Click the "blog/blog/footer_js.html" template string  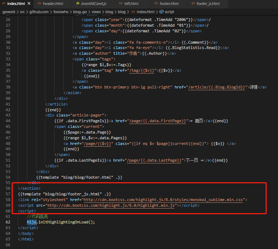pos(73,194)
